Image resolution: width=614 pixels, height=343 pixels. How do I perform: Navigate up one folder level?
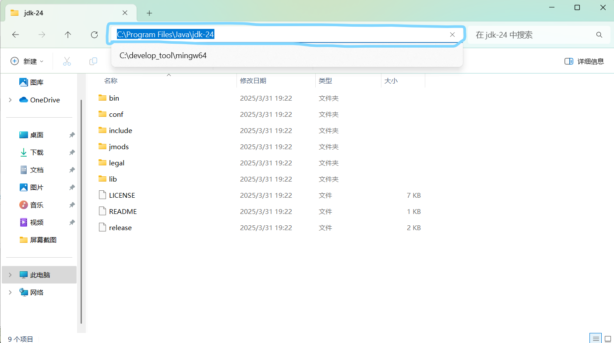click(x=68, y=35)
